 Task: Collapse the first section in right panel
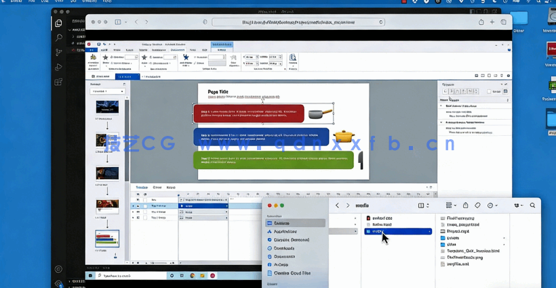[x=441, y=106]
